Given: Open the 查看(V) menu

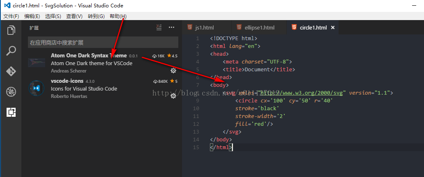Looking at the screenshot, I should [x=74, y=16].
